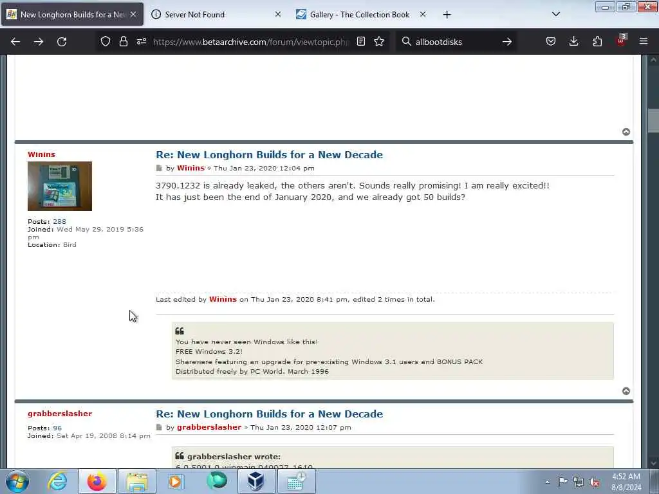
Task: Open Action Center flag icon
Action: click(562, 481)
